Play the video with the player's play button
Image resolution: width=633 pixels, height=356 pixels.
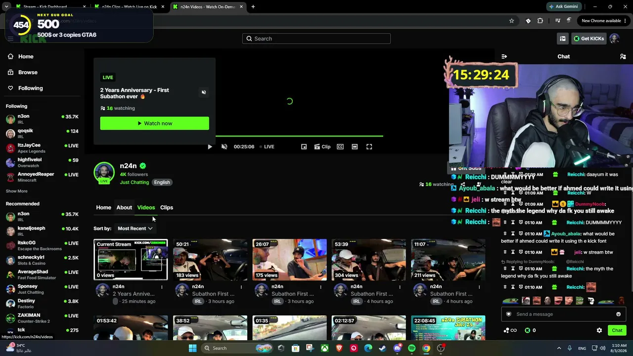tap(210, 147)
